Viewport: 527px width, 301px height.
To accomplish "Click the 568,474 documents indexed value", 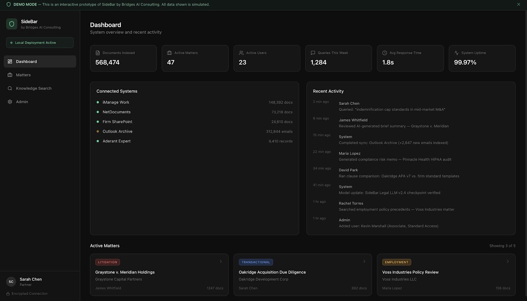I will (x=107, y=62).
